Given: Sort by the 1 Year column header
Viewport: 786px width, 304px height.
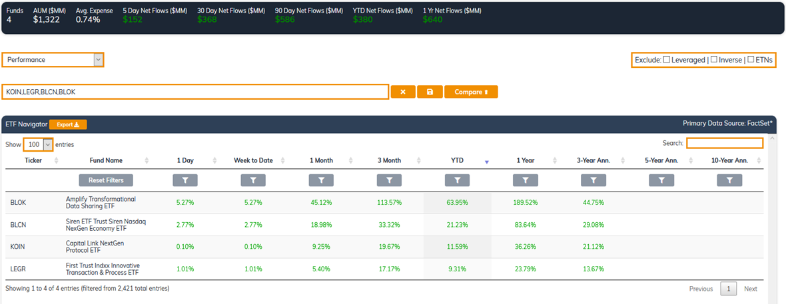Looking at the screenshot, I should pyautogui.click(x=526, y=161).
